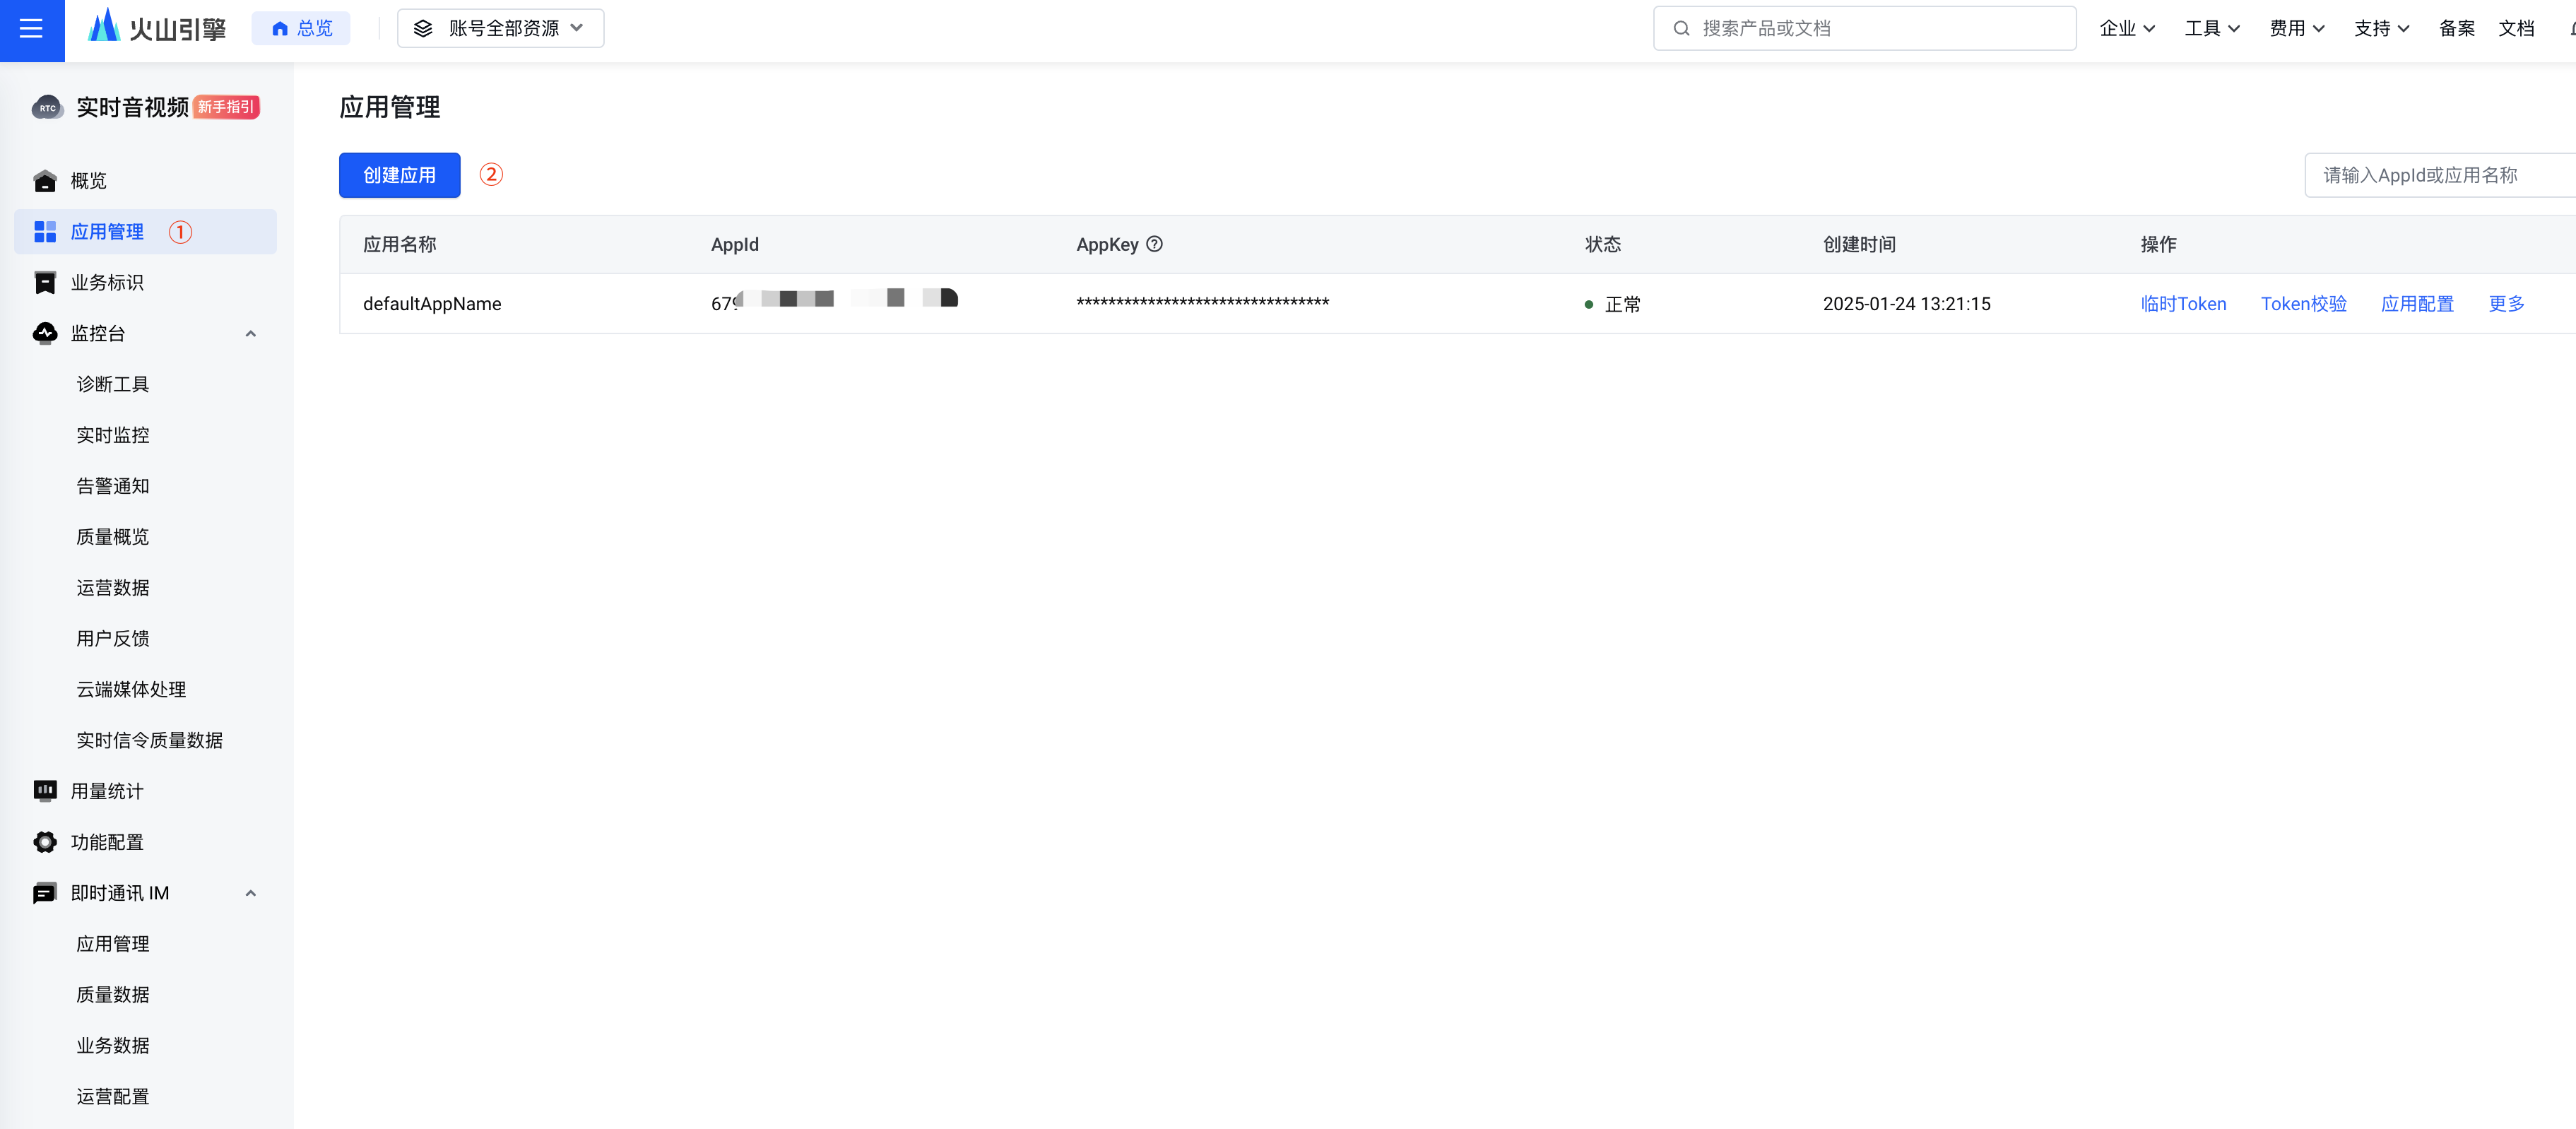
Task: Click the 实时音视频 RTC cloud icon
Action: click(47, 108)
